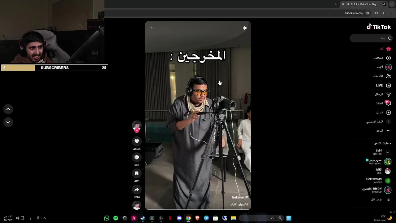The height and width of the screenshot is (223, 396).
Task: Share the video with arrow icon
Action: (137, 190)
